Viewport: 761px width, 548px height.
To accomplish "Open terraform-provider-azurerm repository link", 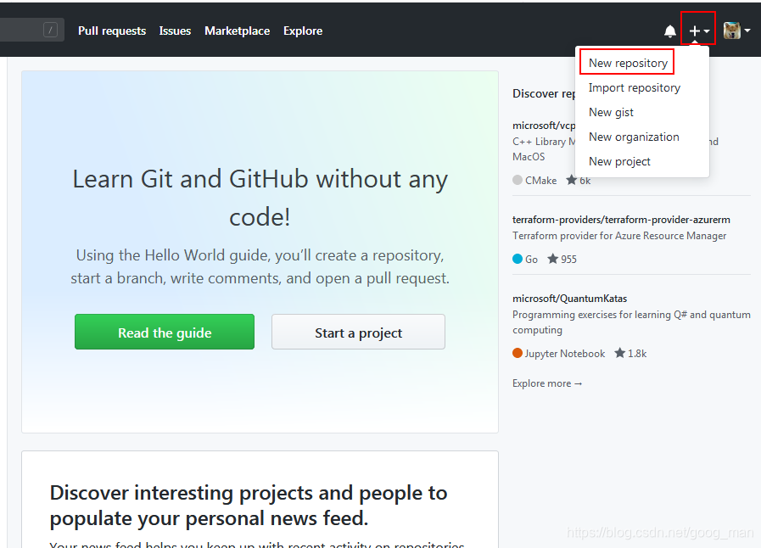I will coord(621,220).
